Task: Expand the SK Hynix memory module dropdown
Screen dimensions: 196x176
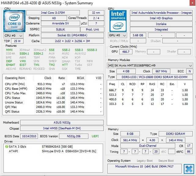Action: 150,66
